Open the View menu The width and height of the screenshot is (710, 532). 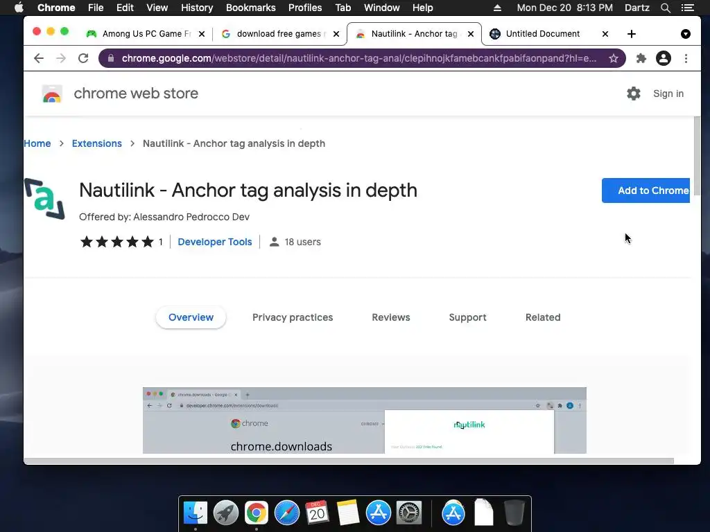pyautogui.click(x=157, y=8)
